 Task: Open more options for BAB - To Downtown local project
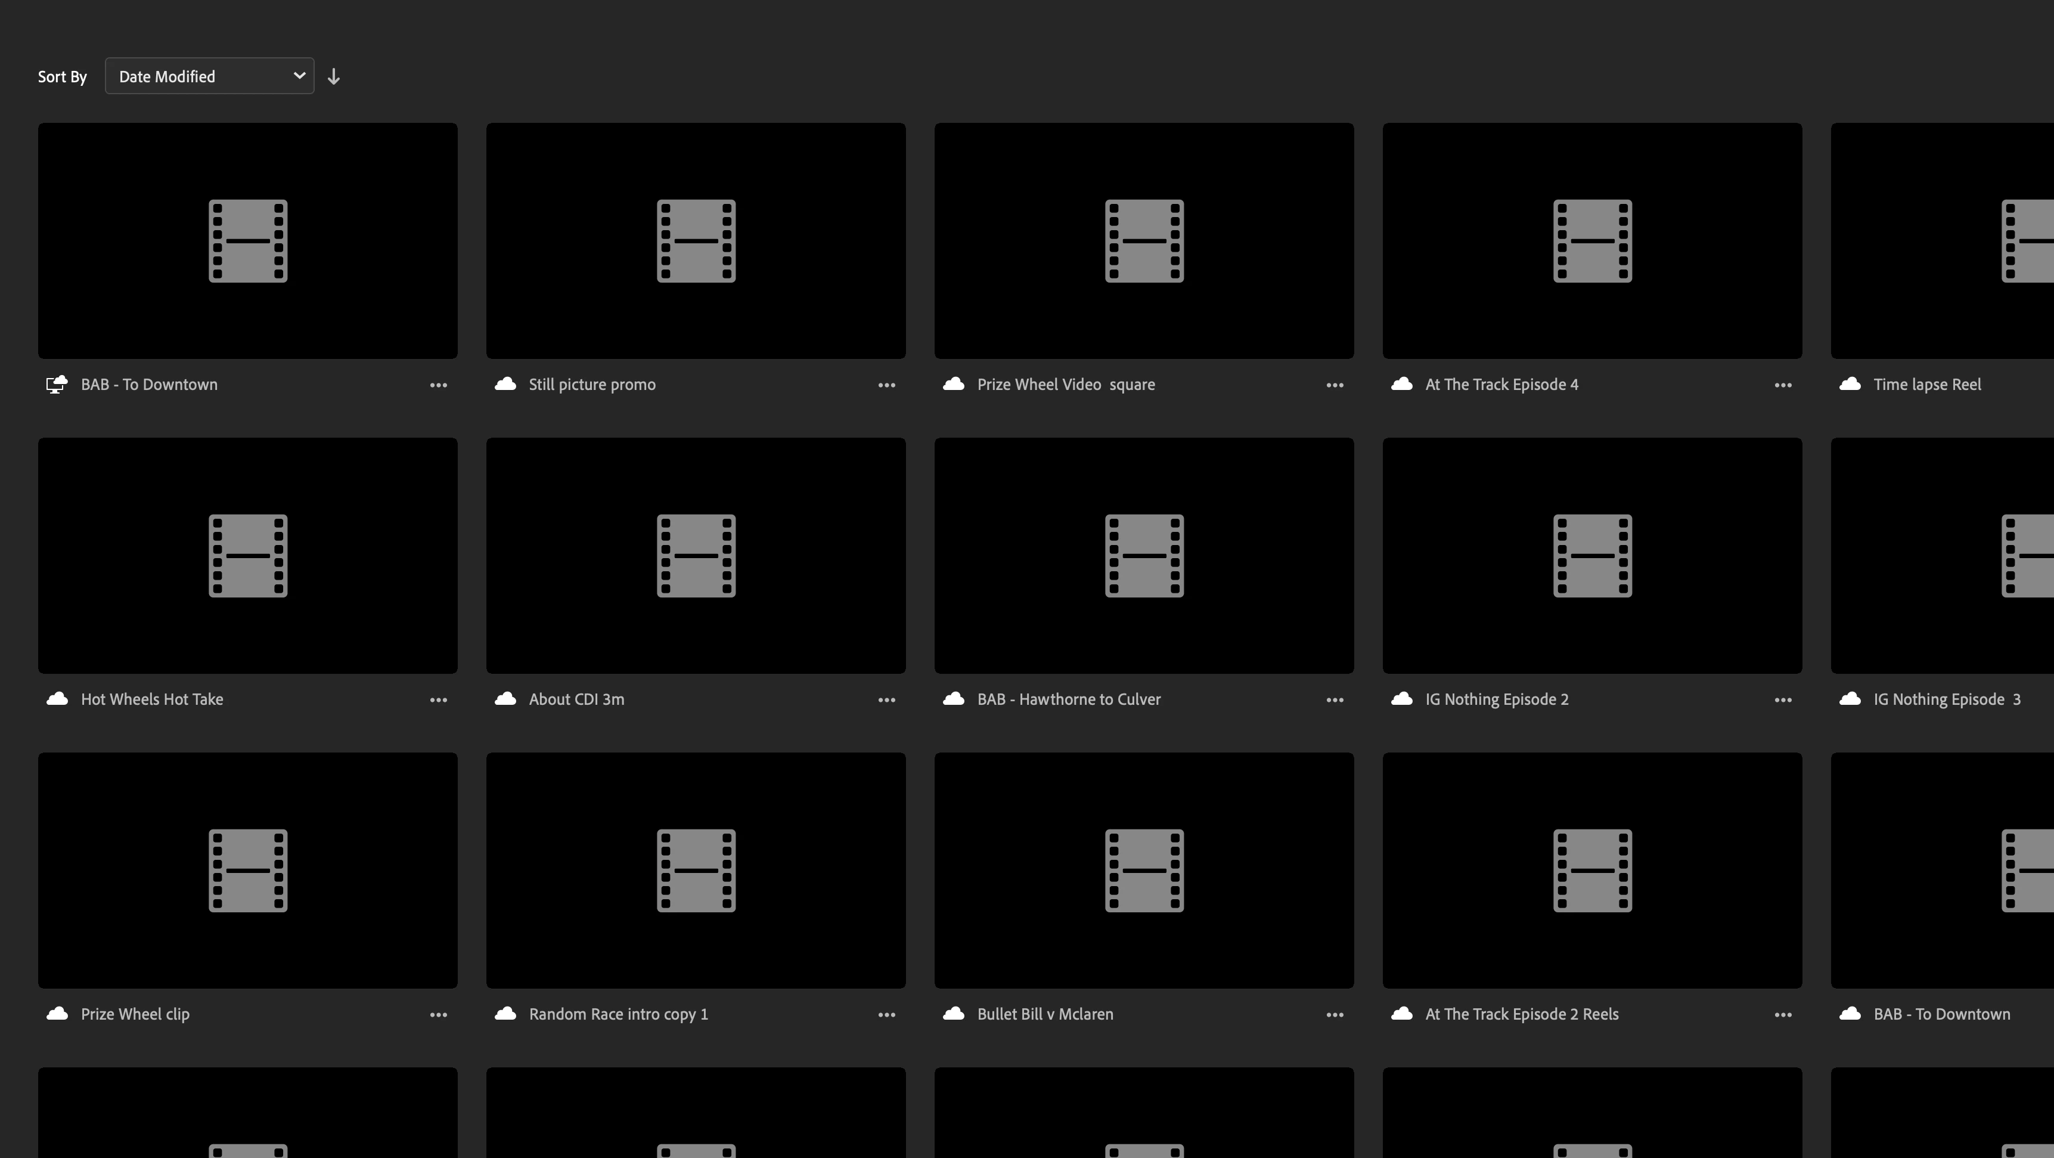tap(438, 385)
